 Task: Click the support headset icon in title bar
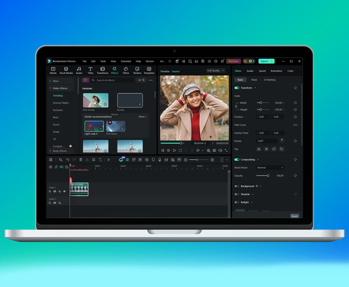coord(216,61)
